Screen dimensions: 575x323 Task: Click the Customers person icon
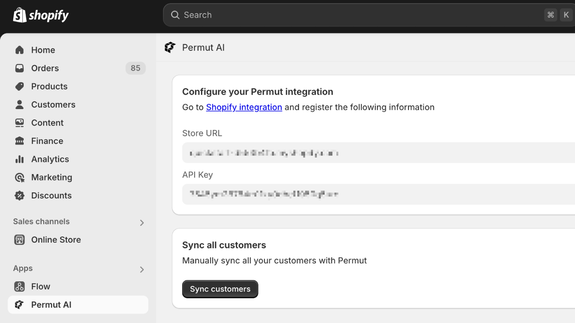coord(19,104)
